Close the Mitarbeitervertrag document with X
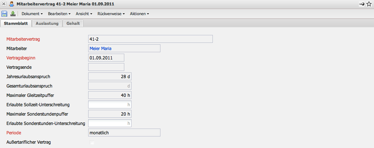The height and width of the screenshot is (148, 374). click(x=4, y=4)
